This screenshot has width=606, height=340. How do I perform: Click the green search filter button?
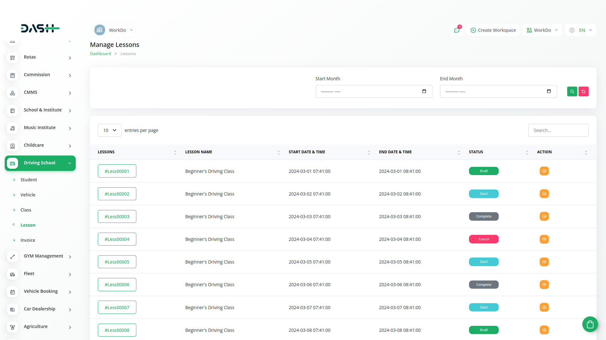click(572, 92)
